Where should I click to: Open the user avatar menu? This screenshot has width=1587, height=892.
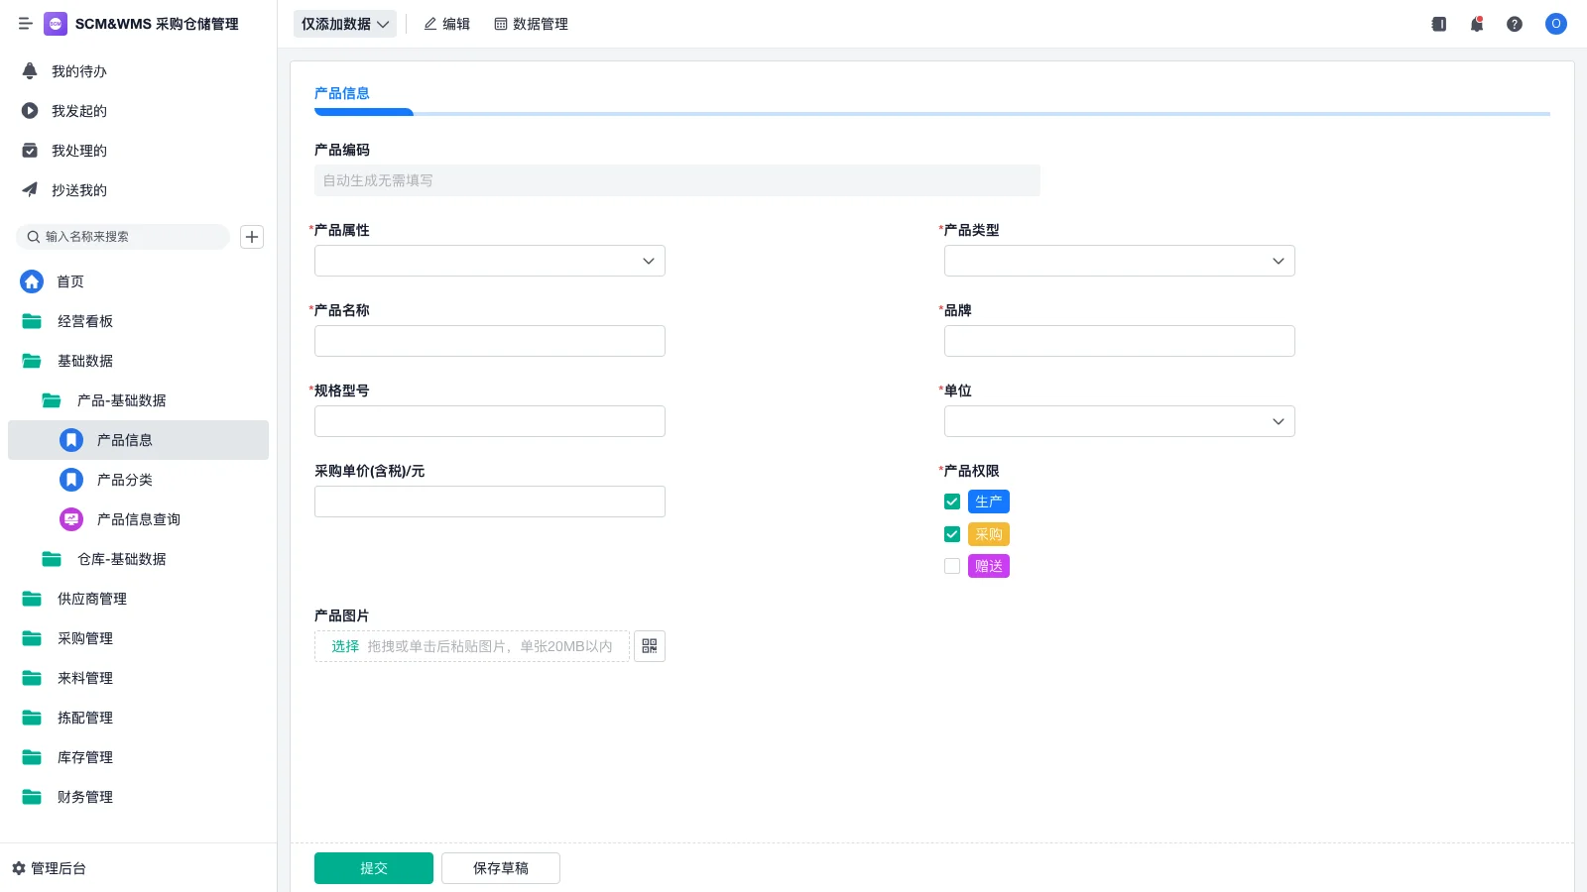pyautogui.click(x=1556, y=24)
